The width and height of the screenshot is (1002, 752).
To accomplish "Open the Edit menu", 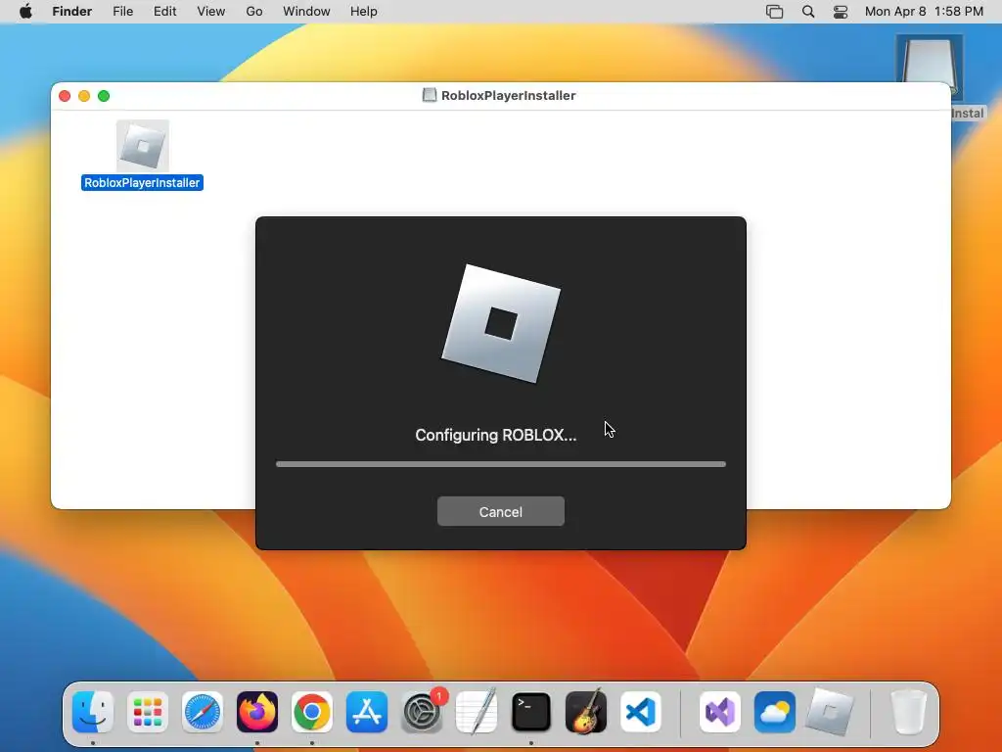I will click(x=164, y=12).
